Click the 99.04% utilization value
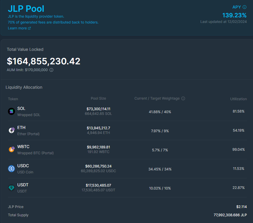Viewport: 253px width, 223px height. pos(239,149)
